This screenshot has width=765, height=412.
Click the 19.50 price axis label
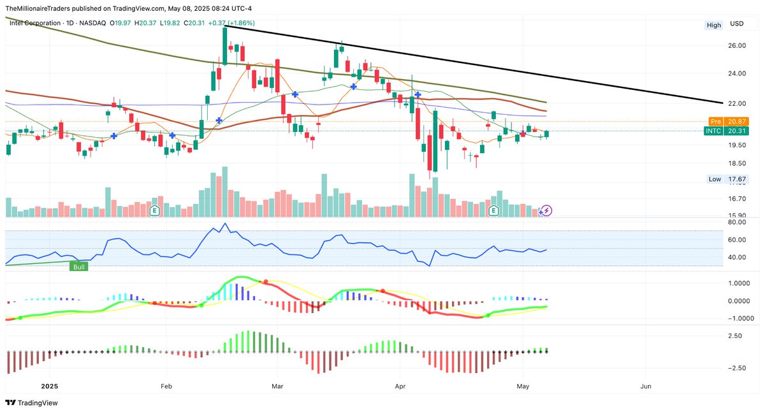738,145
